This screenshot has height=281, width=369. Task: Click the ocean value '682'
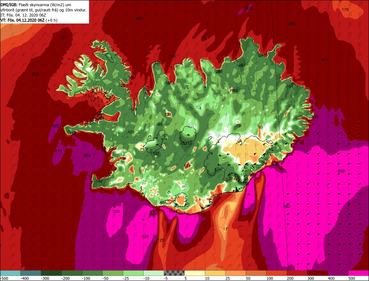(x=287, y=206)
